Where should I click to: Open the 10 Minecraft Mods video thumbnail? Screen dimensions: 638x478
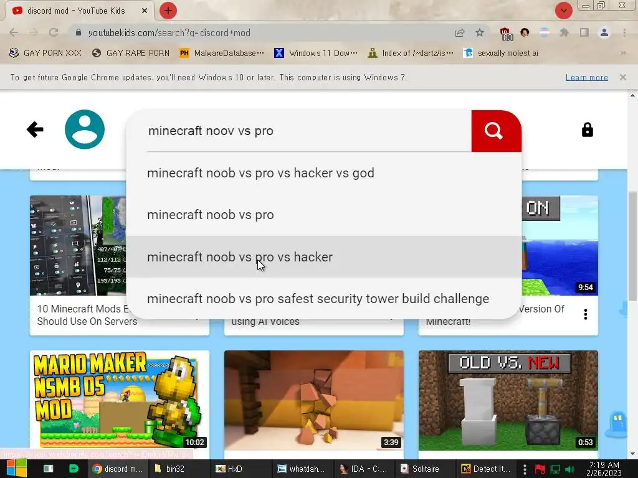(x=78, y=245)
